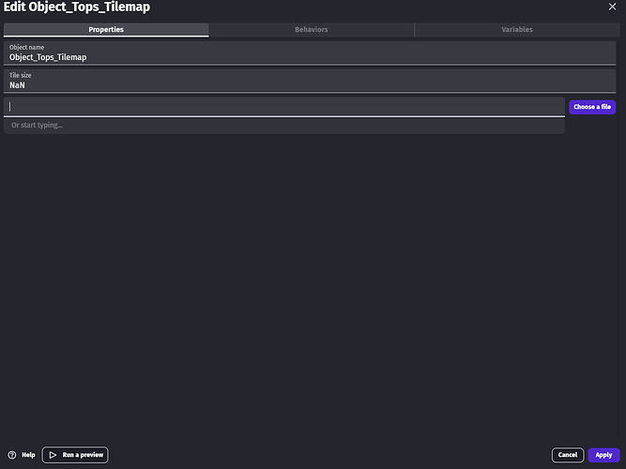Click the Help question mark icon
Image resolution: width=626 pixels, height=469 pixels.
(x=12, y=455)
